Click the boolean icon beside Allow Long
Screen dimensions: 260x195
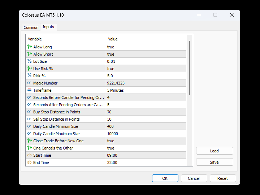pyautogui.click(x=30, y=47)
